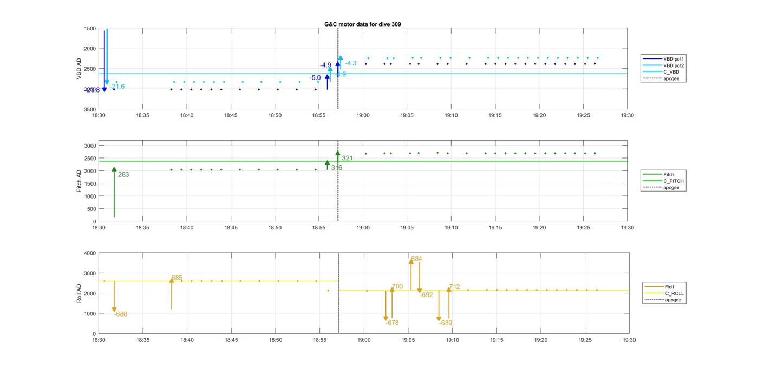
Task: Click the dark blue '-4.9' VBD value label
Action: pyautogui.click(x=325, y=65)
